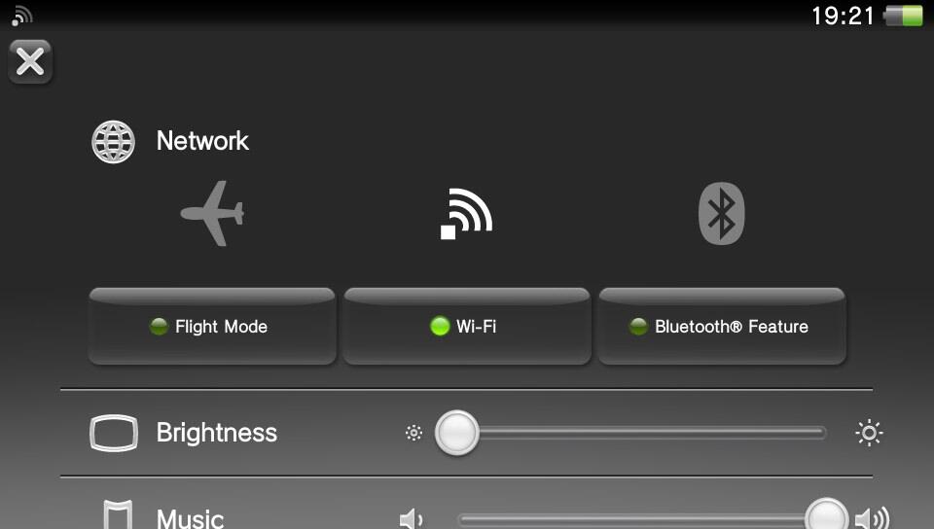Click the large Wi-Fi signal icon
Image resolution: width=934 pixels, height=529 pixels.
pos(466,214)
